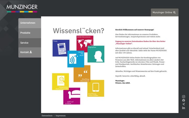Open the Instagram profile icon
This screenshot has height=118, width=189.
tap(183, 96)
